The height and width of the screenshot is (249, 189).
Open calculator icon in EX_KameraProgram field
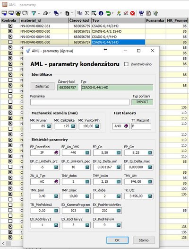pos(87,211)
